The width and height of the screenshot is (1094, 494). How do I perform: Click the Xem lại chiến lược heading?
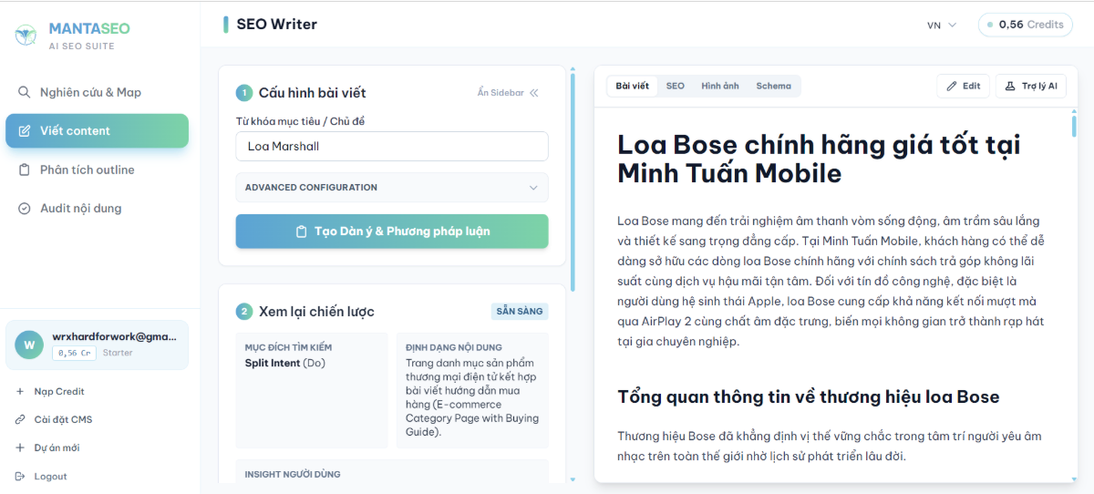(x=316, y=312)
